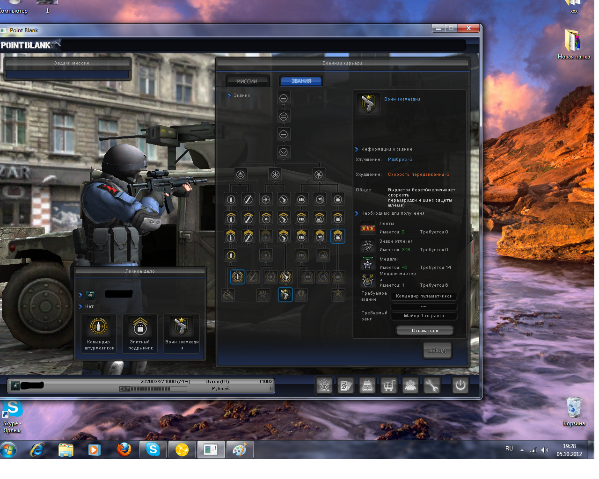
Task: Switch to the МИССИИ tab
Action: 247,81
